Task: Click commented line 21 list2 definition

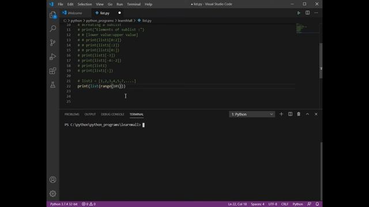Action: click(x=107, y=81)
